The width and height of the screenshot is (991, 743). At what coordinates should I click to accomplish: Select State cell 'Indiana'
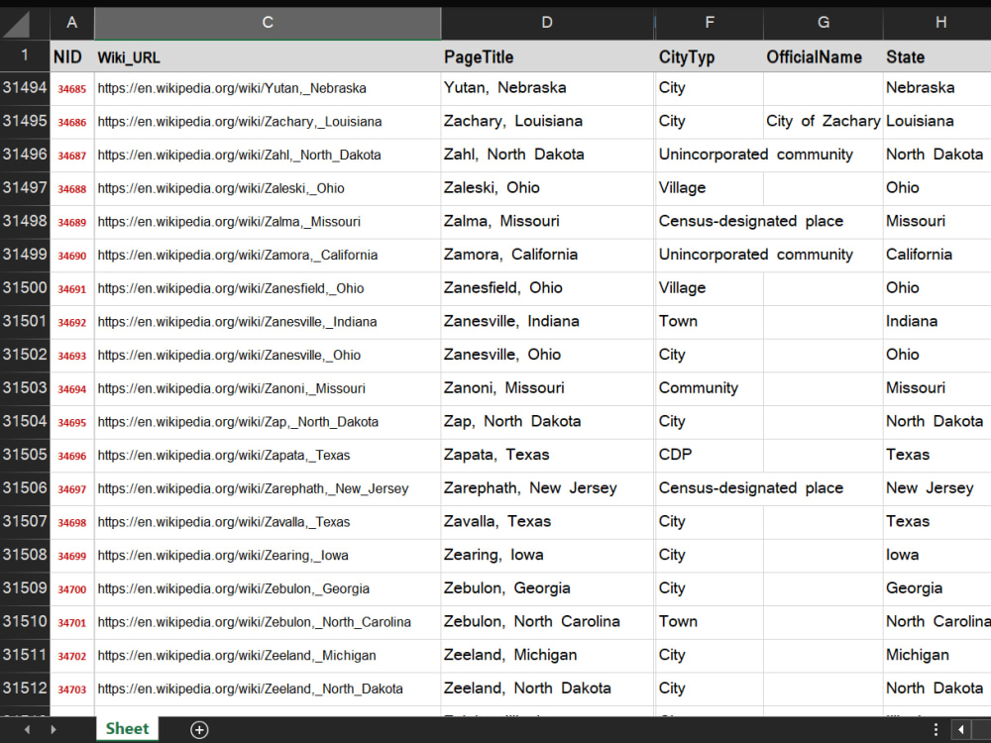937,322
